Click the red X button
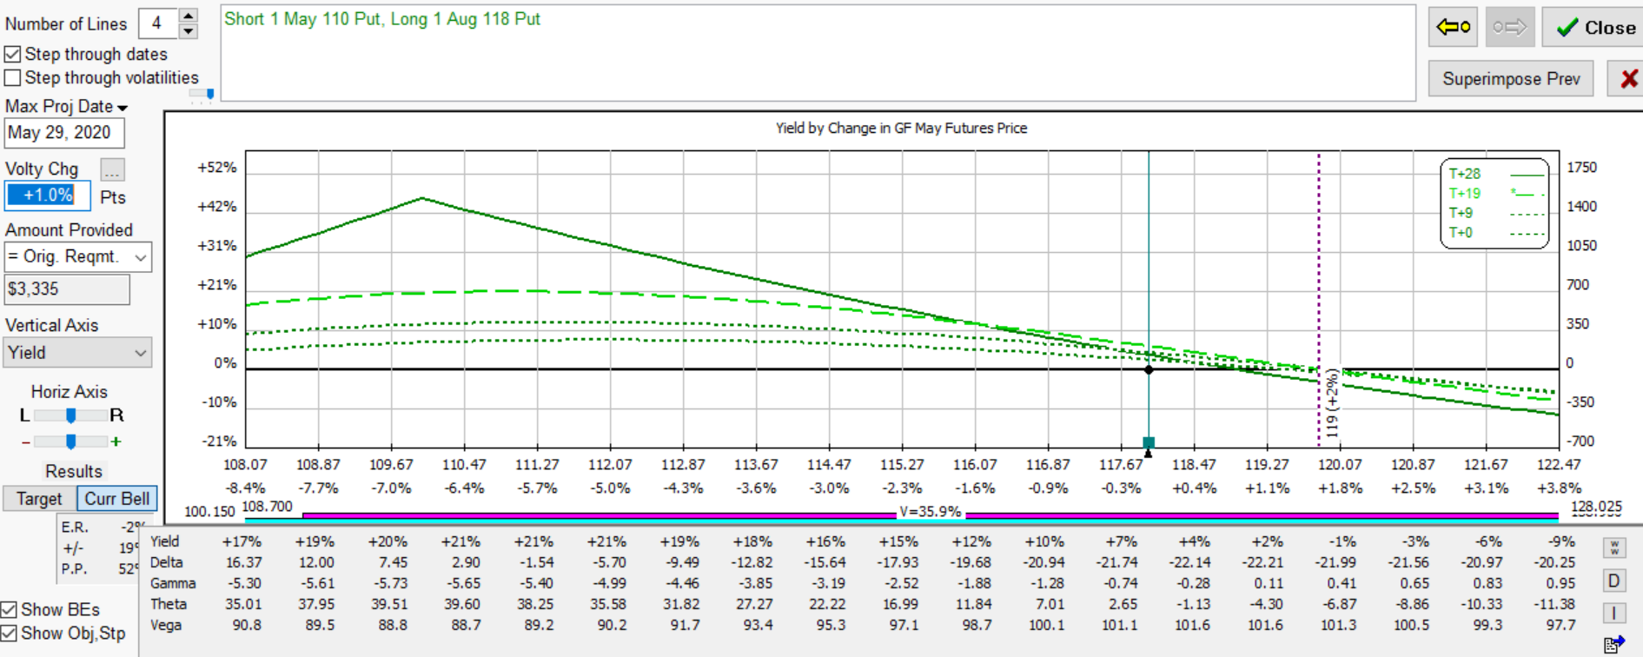 pos(1627,79)
